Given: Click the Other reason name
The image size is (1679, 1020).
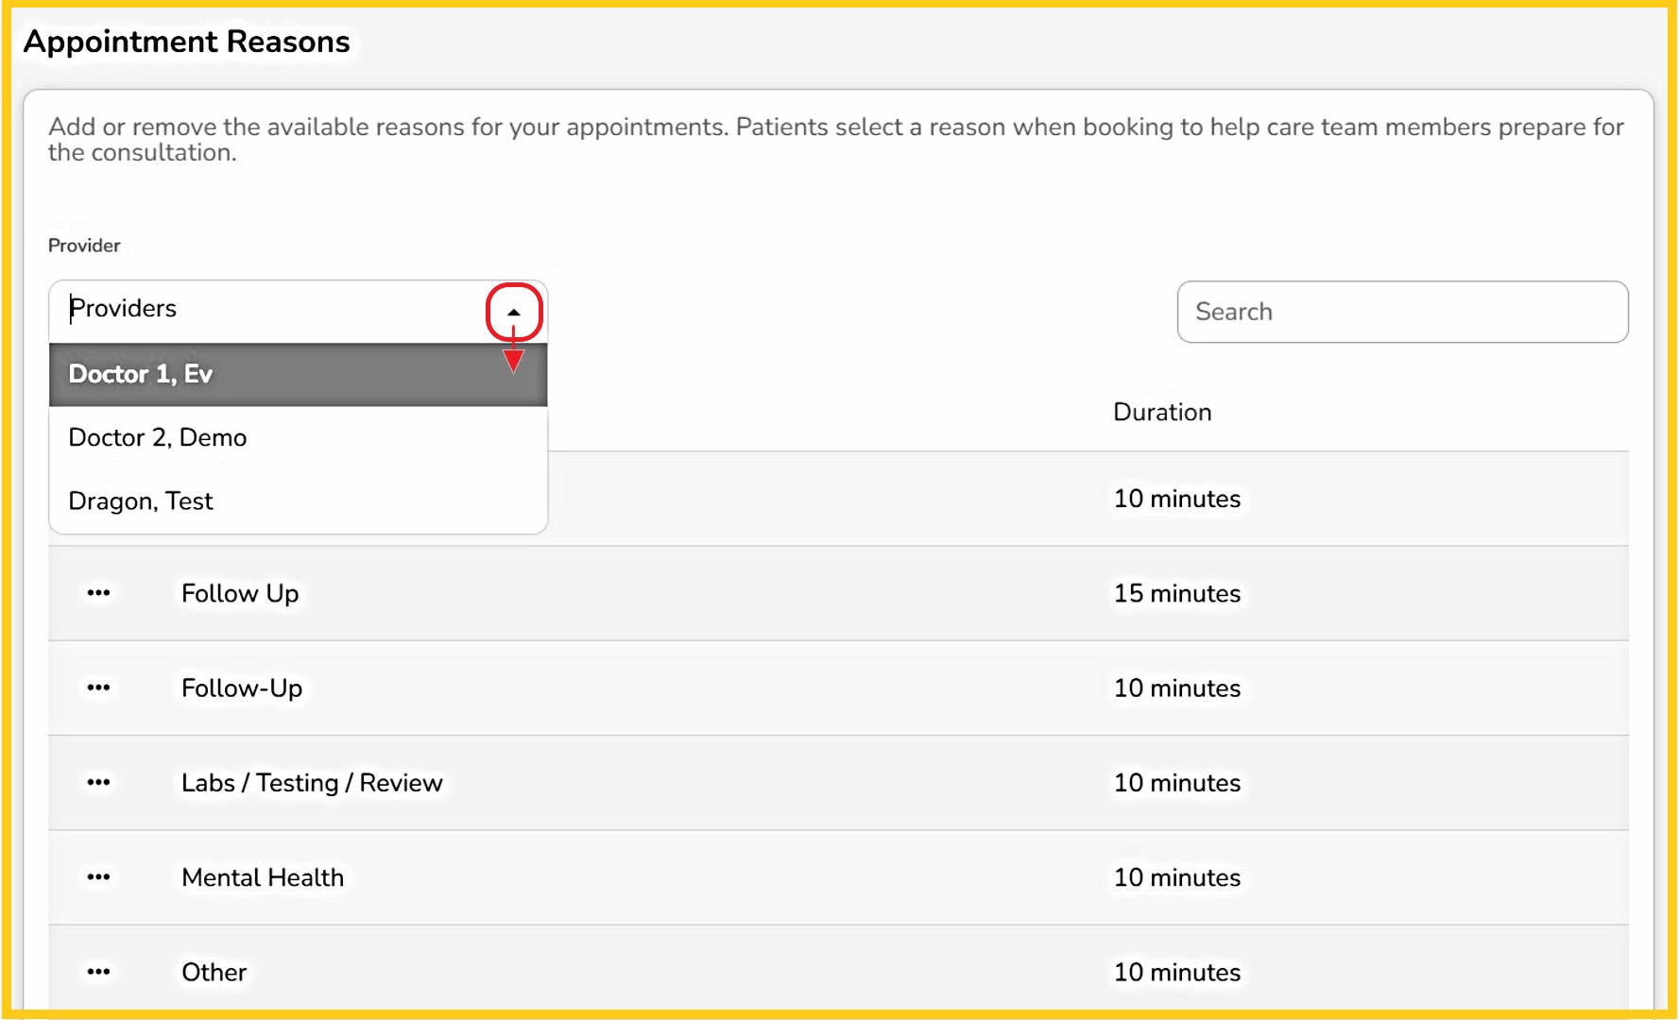Looking at the screenshot, I should coord(214,973).
